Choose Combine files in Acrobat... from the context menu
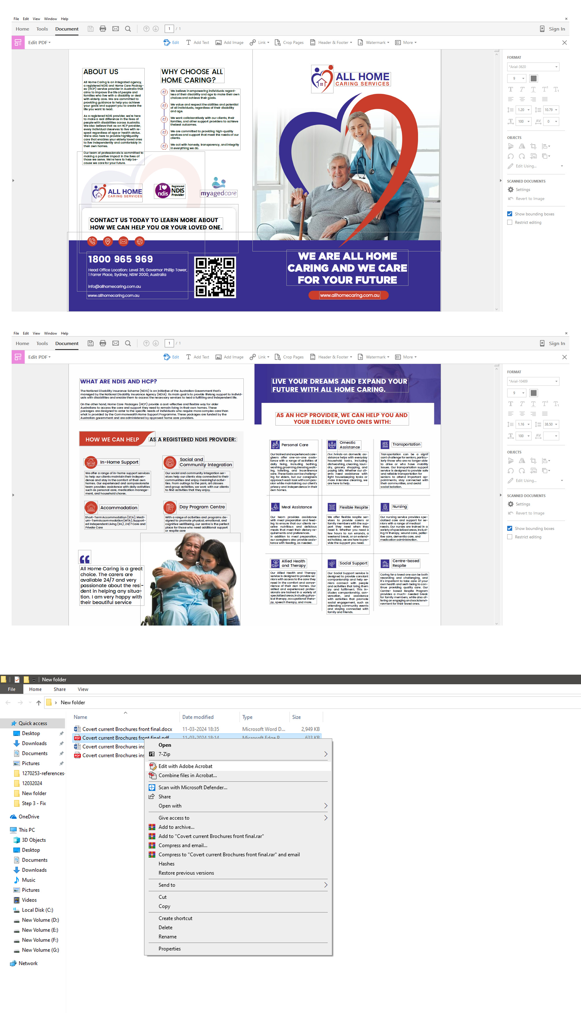Image resolution: width=581 pixels, height=1013 pixels. click(188, 776)
